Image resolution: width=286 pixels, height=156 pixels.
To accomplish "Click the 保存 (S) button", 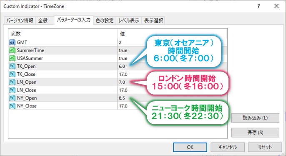I will point(255,133).
